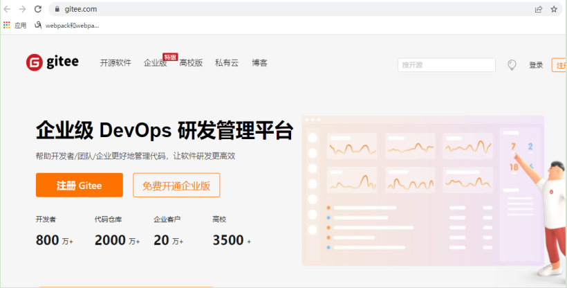Click the share page icon in address bar

[x=539, y=10]
